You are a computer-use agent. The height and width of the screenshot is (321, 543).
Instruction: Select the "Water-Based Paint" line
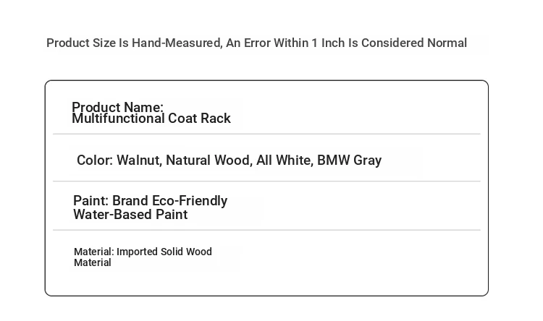tap(130, 215)
